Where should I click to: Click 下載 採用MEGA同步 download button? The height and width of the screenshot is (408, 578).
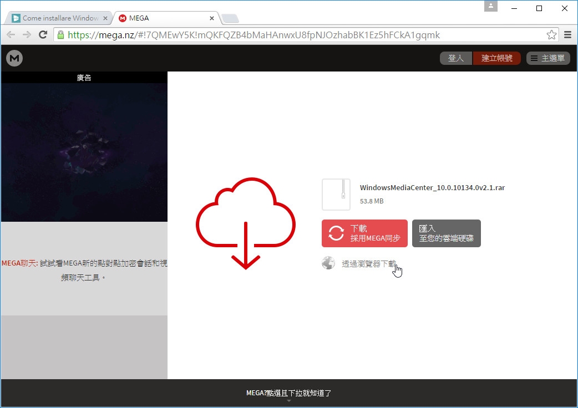[364, 233]
